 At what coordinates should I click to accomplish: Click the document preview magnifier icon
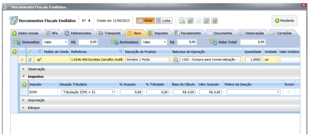pos(182,21)
